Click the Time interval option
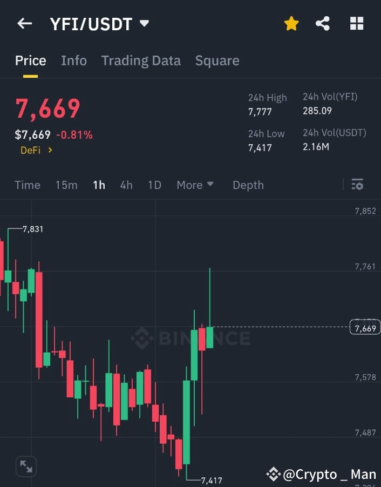The width and height of the screenshot is (381, 487). coord(27,185)
